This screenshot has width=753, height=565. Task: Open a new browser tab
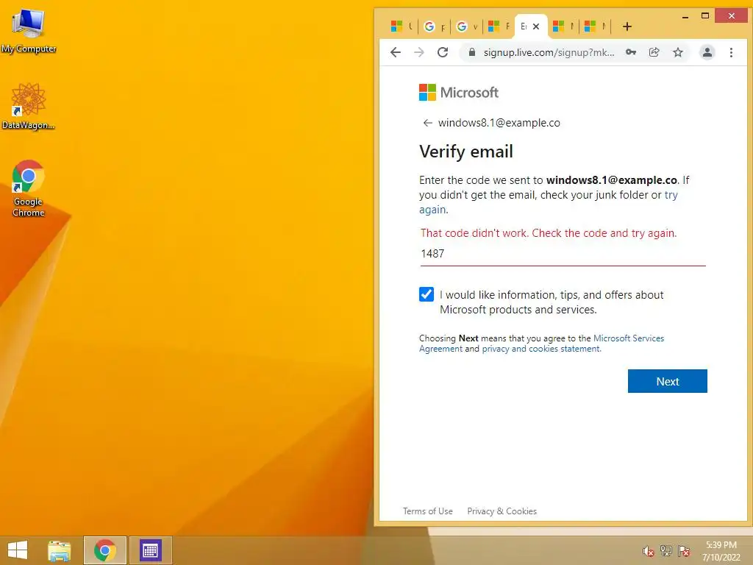click(x=627, y=26)
